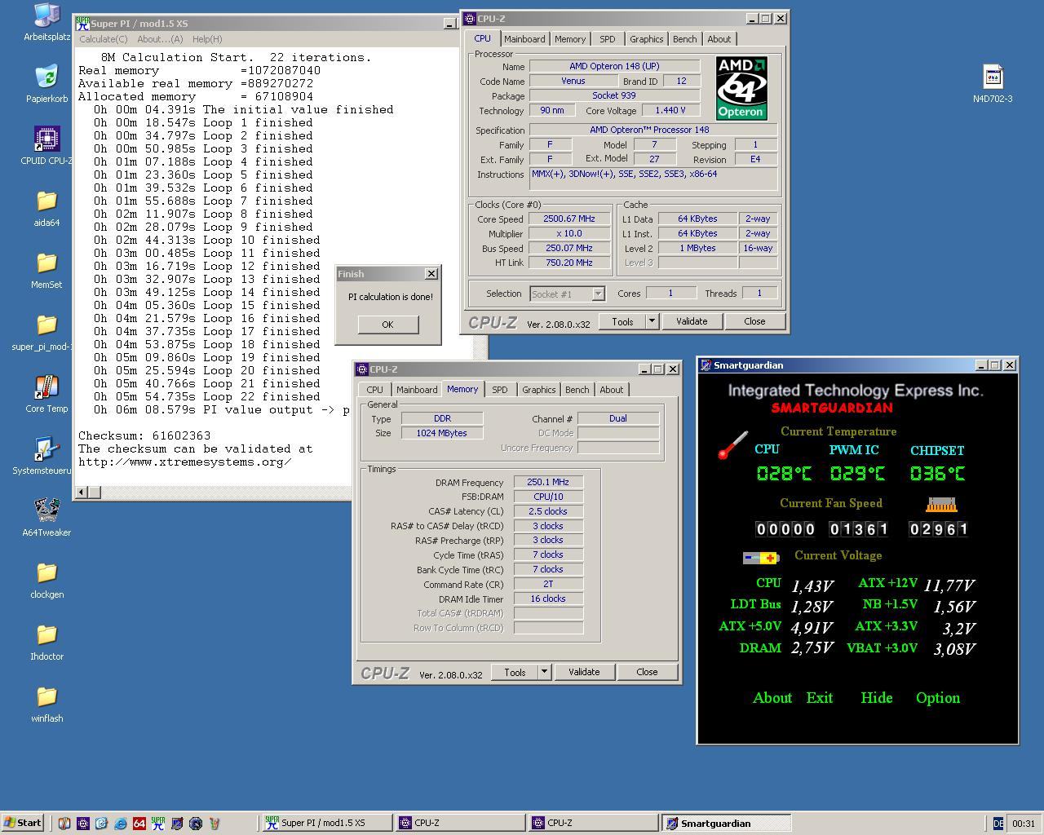The image size is (1044, 835).
Task: Select the N4D702-3 file icon
Action: [993, 77]
